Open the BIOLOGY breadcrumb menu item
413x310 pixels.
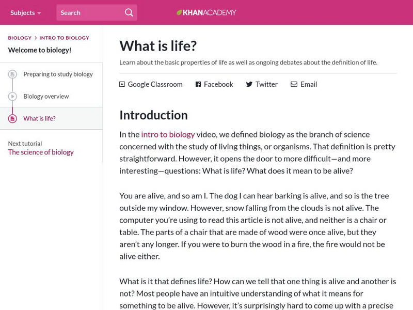(x=19, y=38)
